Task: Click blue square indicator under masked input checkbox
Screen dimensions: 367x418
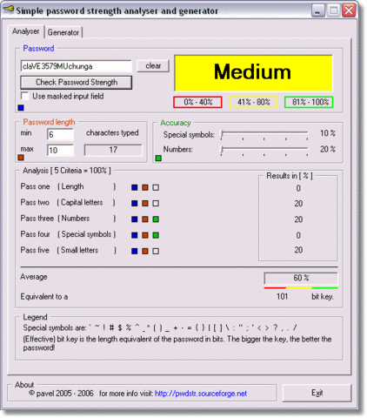Action: click(21, 108)
